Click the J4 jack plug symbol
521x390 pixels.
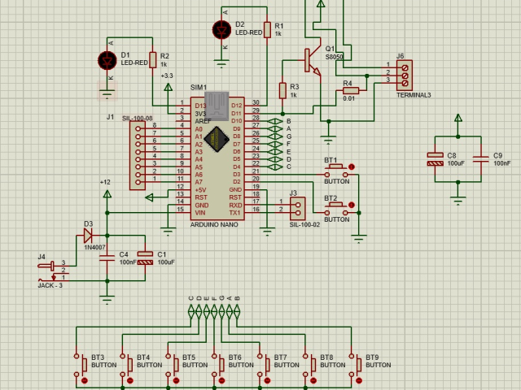(53, 273)
